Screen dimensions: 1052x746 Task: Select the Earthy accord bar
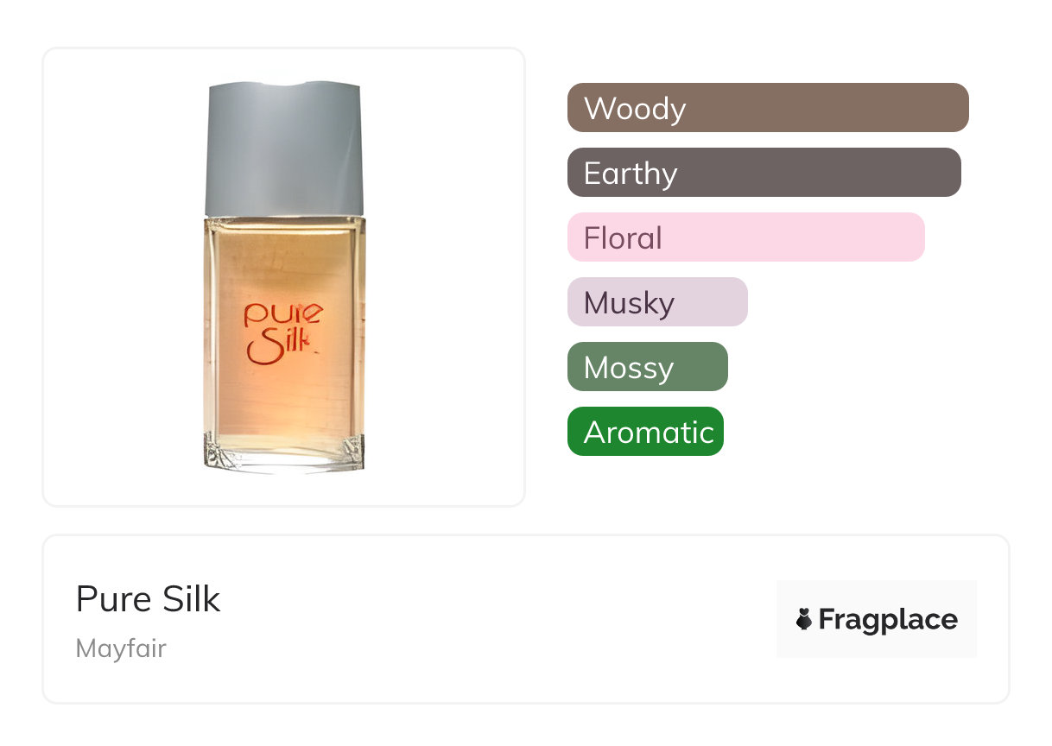click(x=764, y=173)
